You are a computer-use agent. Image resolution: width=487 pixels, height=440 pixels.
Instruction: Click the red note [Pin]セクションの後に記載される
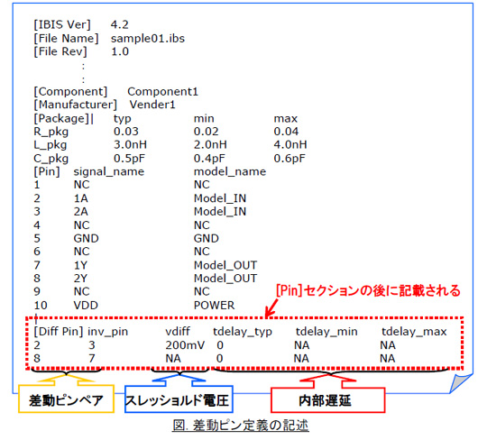pos(368,291)
